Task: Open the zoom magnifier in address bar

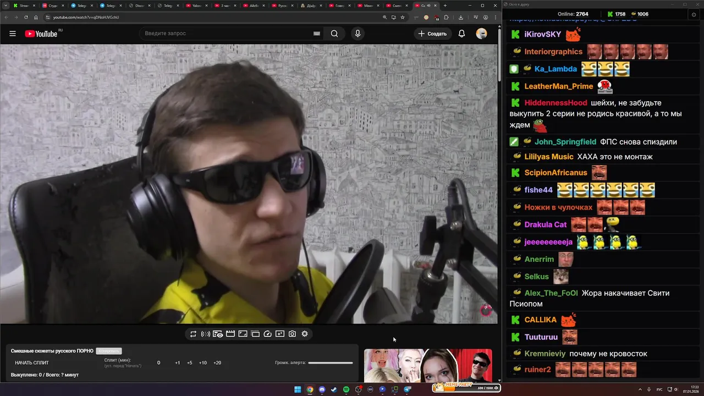Action: (384, 17)
